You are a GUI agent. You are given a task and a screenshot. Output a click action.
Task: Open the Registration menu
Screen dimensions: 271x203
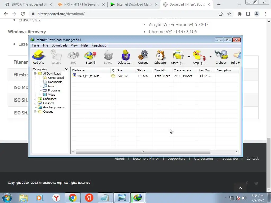tap(100, 45)
